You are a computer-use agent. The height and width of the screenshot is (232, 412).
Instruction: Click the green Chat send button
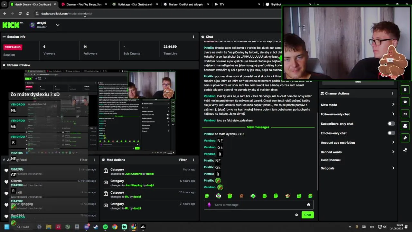307,215
